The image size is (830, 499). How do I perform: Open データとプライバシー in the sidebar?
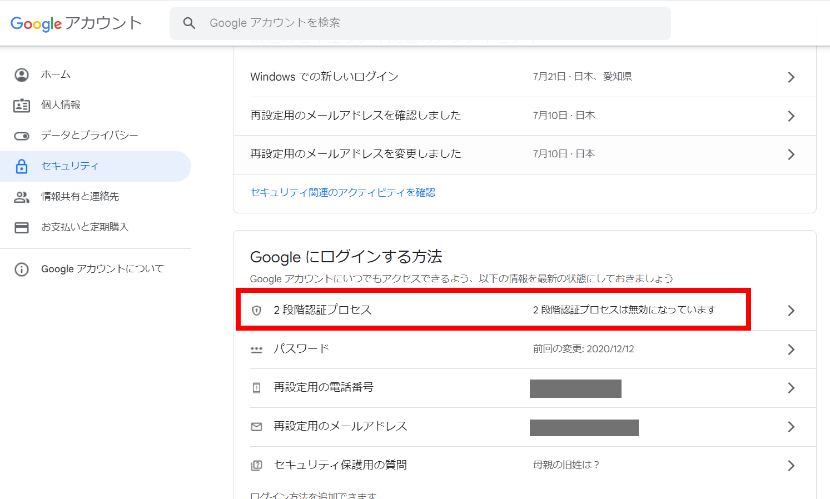96,136
